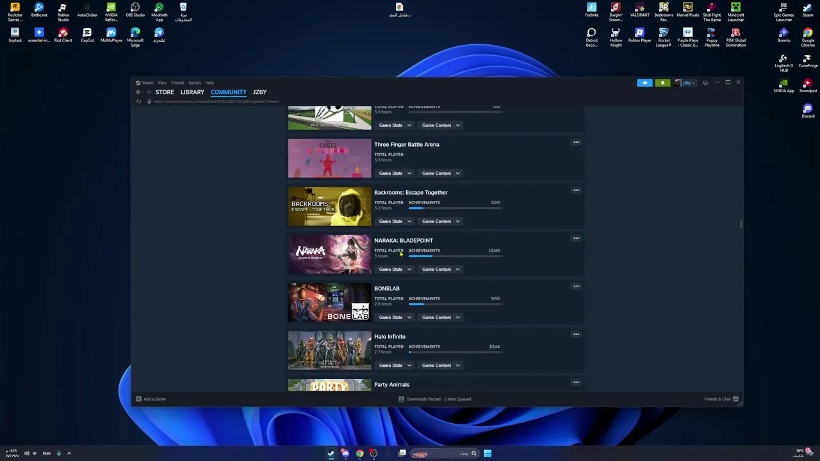The image size is (820, 461).
Task: Open NARAKA: BLADEPOINT title link
Action: (x=404, y=240)
